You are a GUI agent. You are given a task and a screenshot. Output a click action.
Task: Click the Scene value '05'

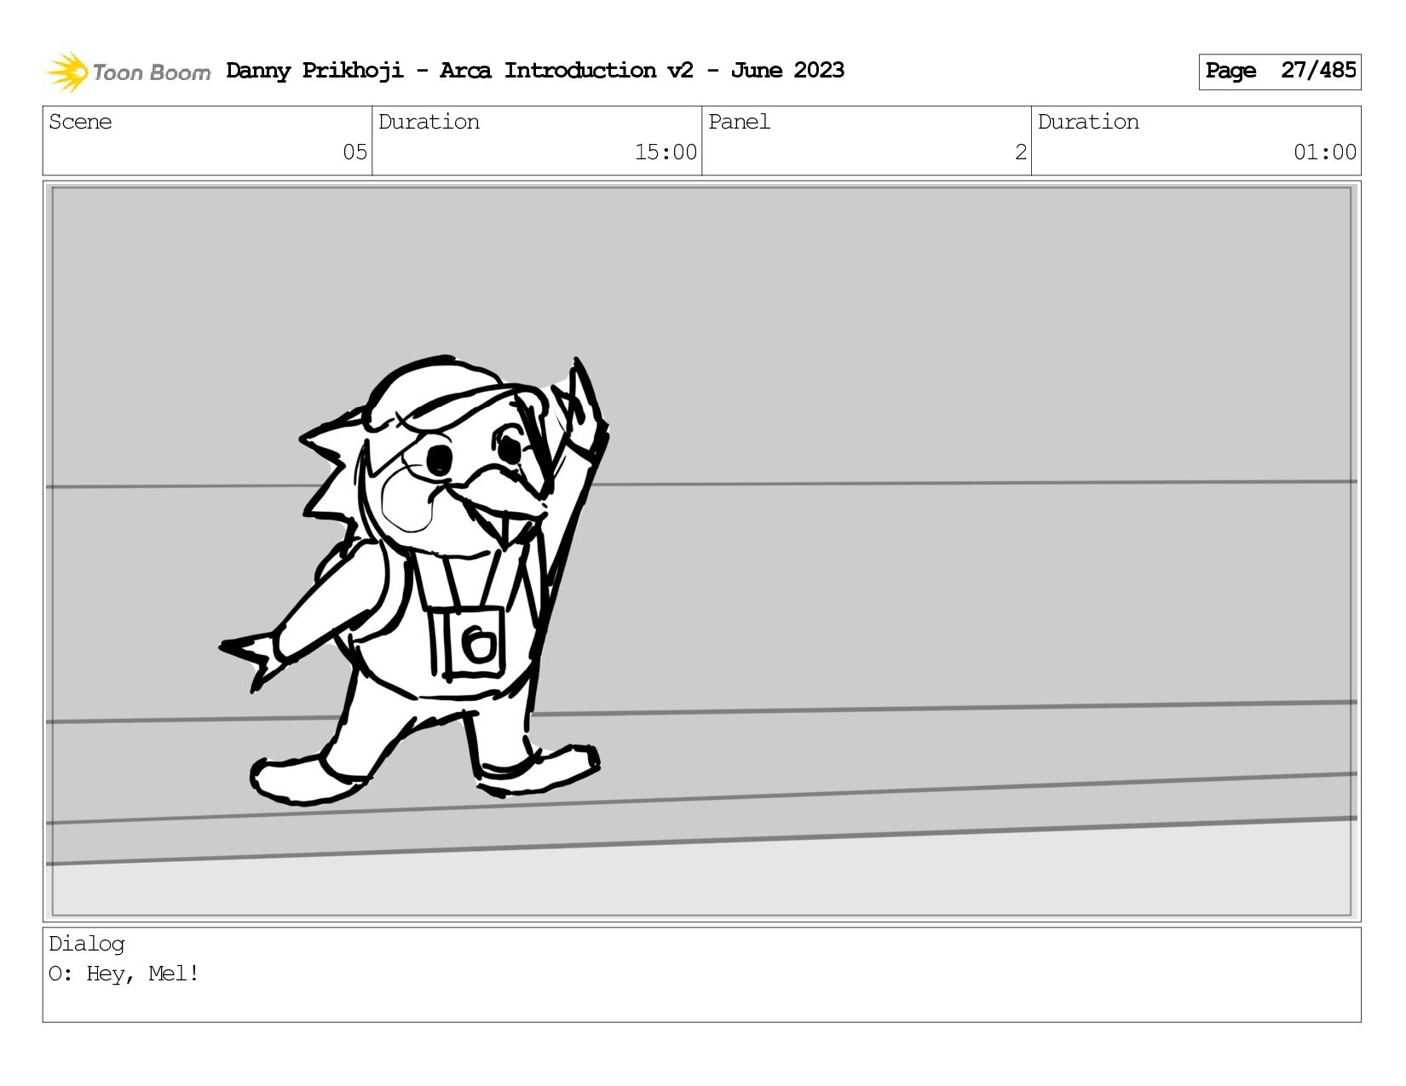click(354, 152)
